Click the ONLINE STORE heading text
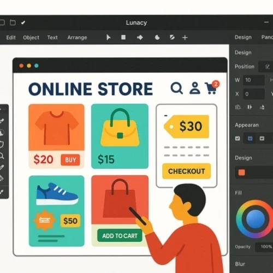This screenshot has height=273, width=273. pyautogui.click(x=91, y=89)
